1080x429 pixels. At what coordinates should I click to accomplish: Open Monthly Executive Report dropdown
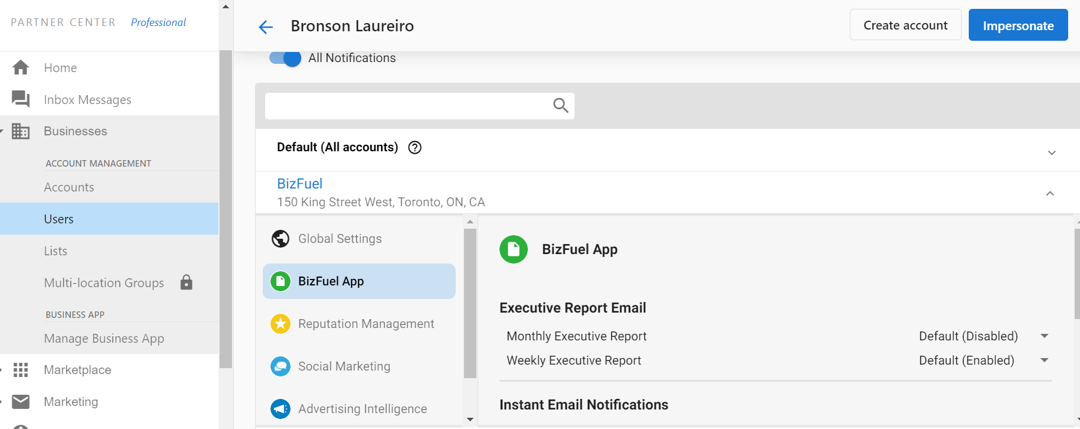(1044, 336)
